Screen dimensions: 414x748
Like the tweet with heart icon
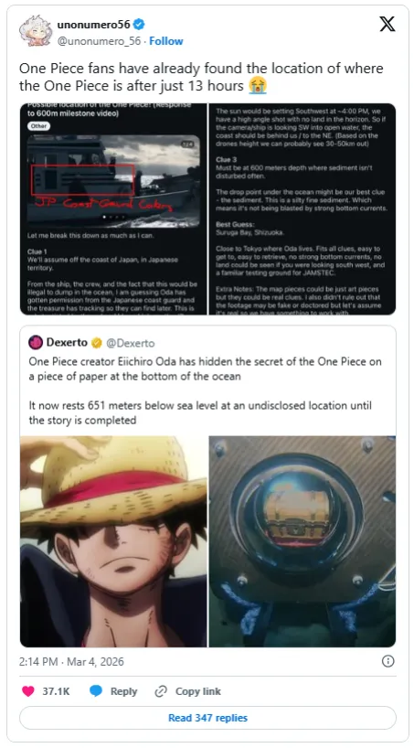tap(28, 690)
